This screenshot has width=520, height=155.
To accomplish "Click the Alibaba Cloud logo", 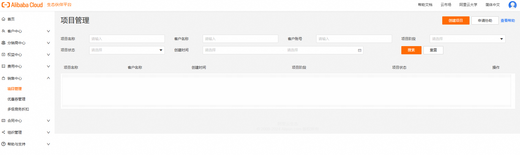I will coord(22,5).
